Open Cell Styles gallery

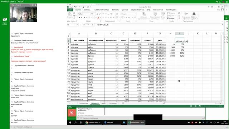tap(163, 16)
